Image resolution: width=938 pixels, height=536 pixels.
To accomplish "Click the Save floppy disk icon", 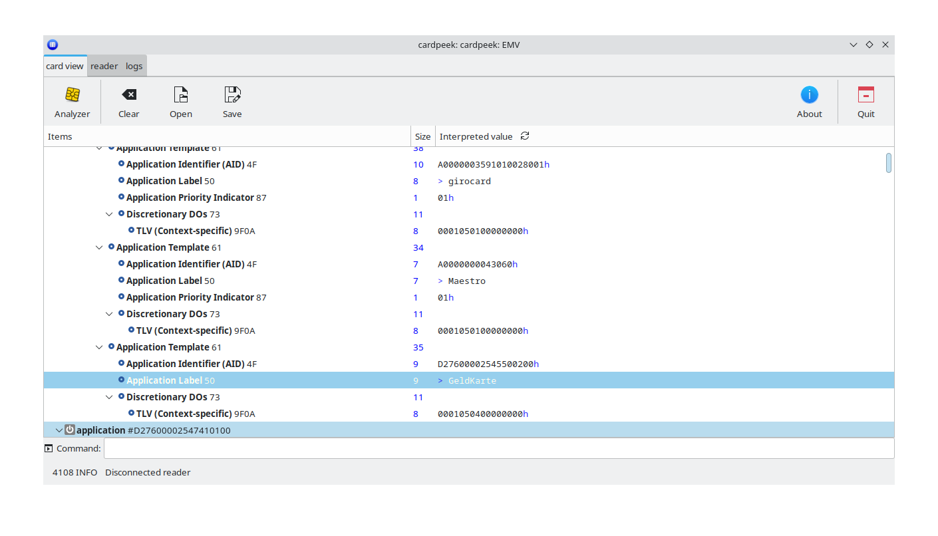I will (x=232, y=95).
